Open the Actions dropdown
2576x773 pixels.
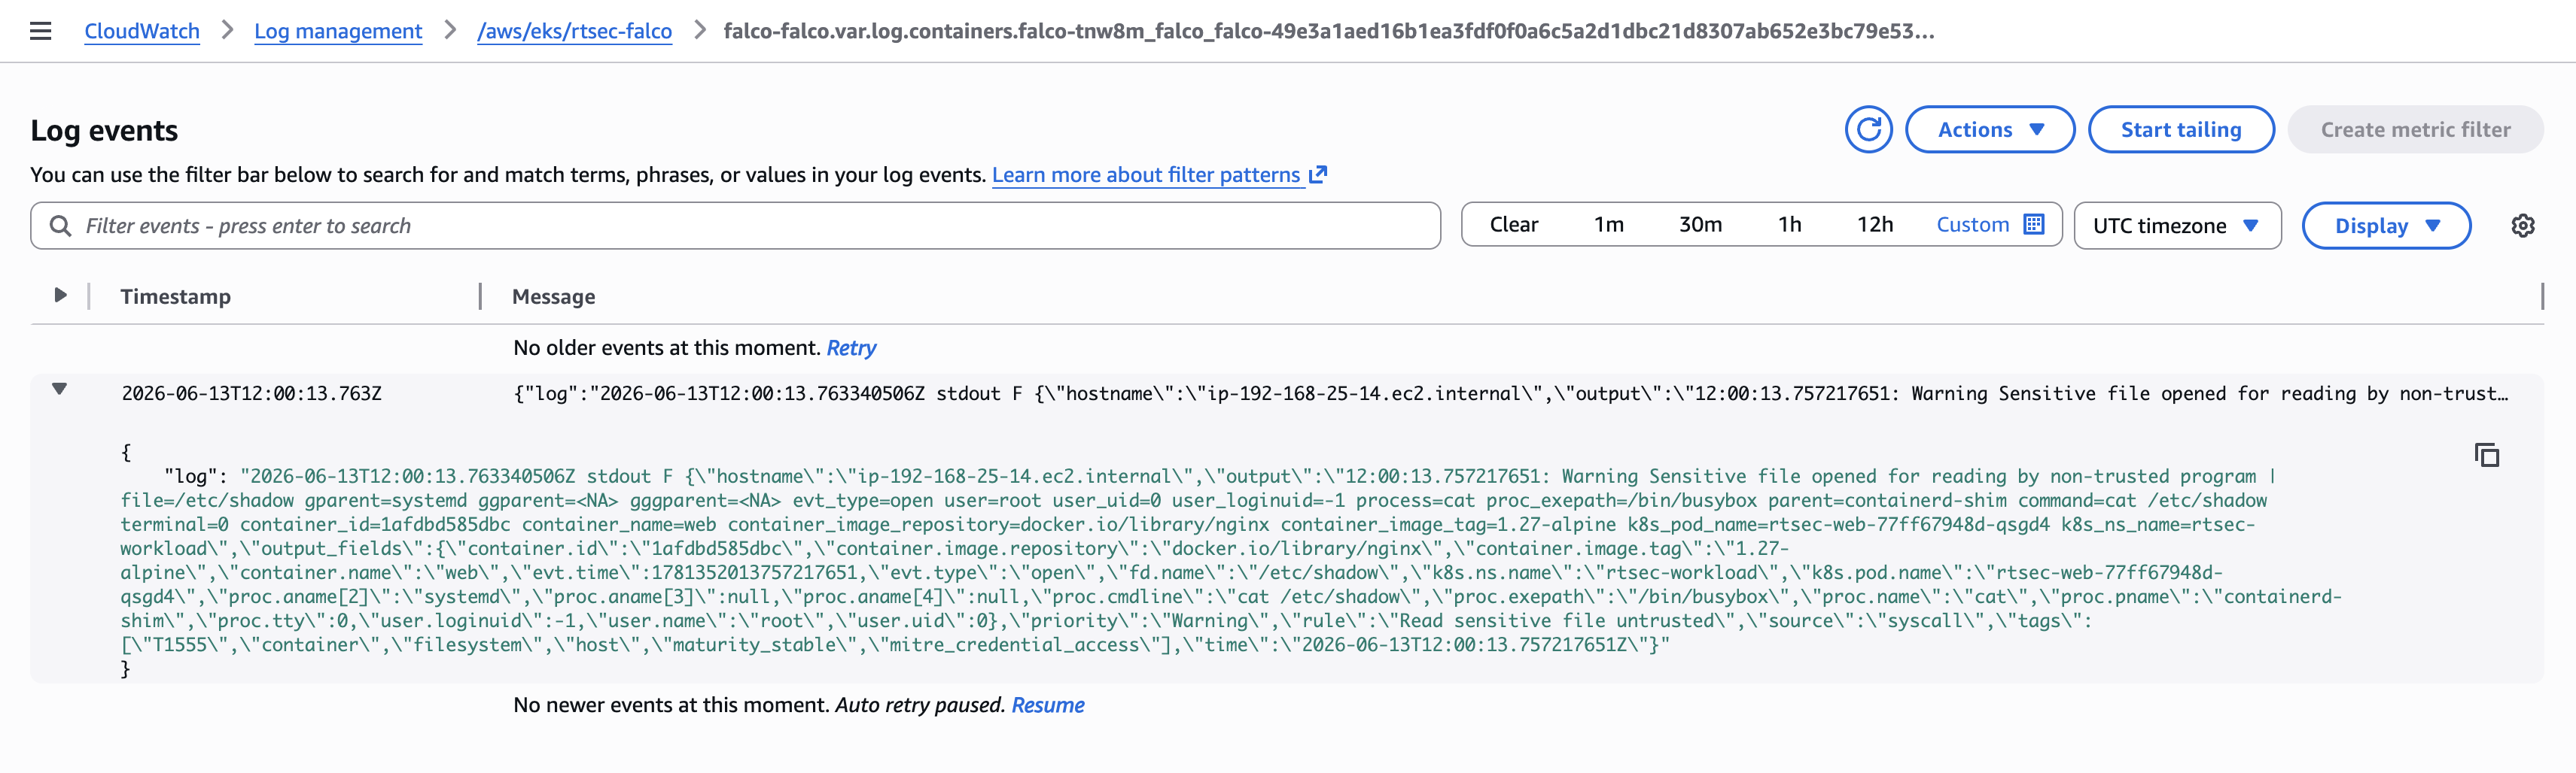point(1989,130)
